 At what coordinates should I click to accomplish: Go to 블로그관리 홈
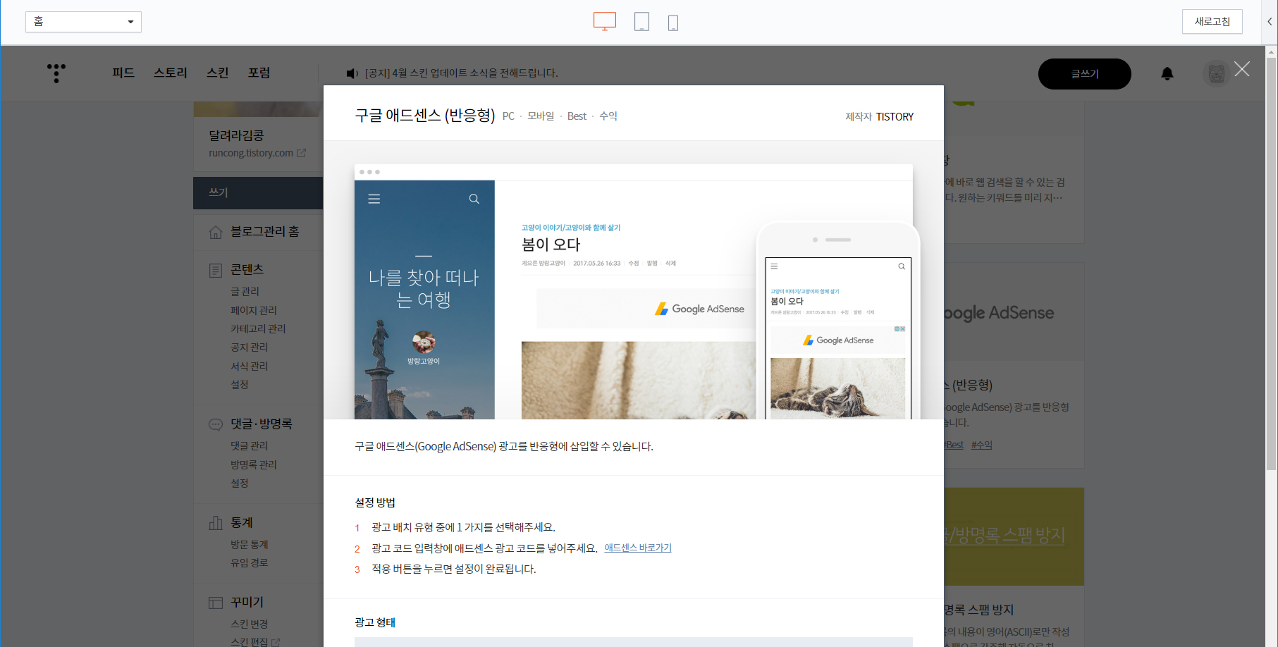coord(265,232)
